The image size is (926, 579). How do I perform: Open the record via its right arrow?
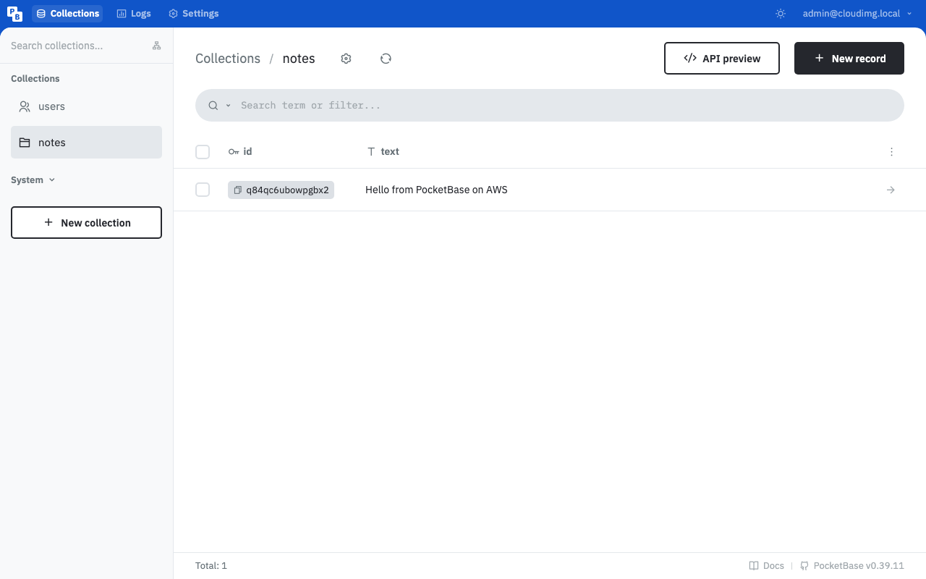pos(891,190)
